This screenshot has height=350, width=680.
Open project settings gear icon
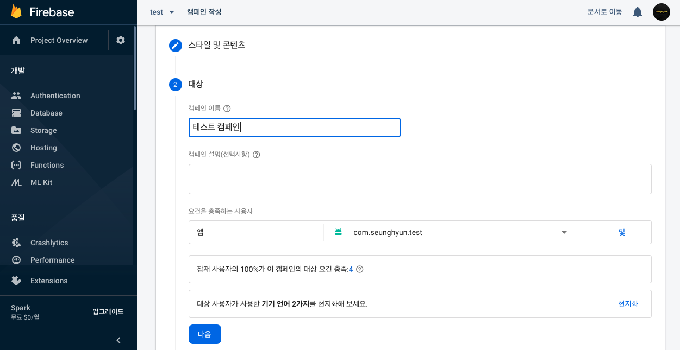(121, 40)
